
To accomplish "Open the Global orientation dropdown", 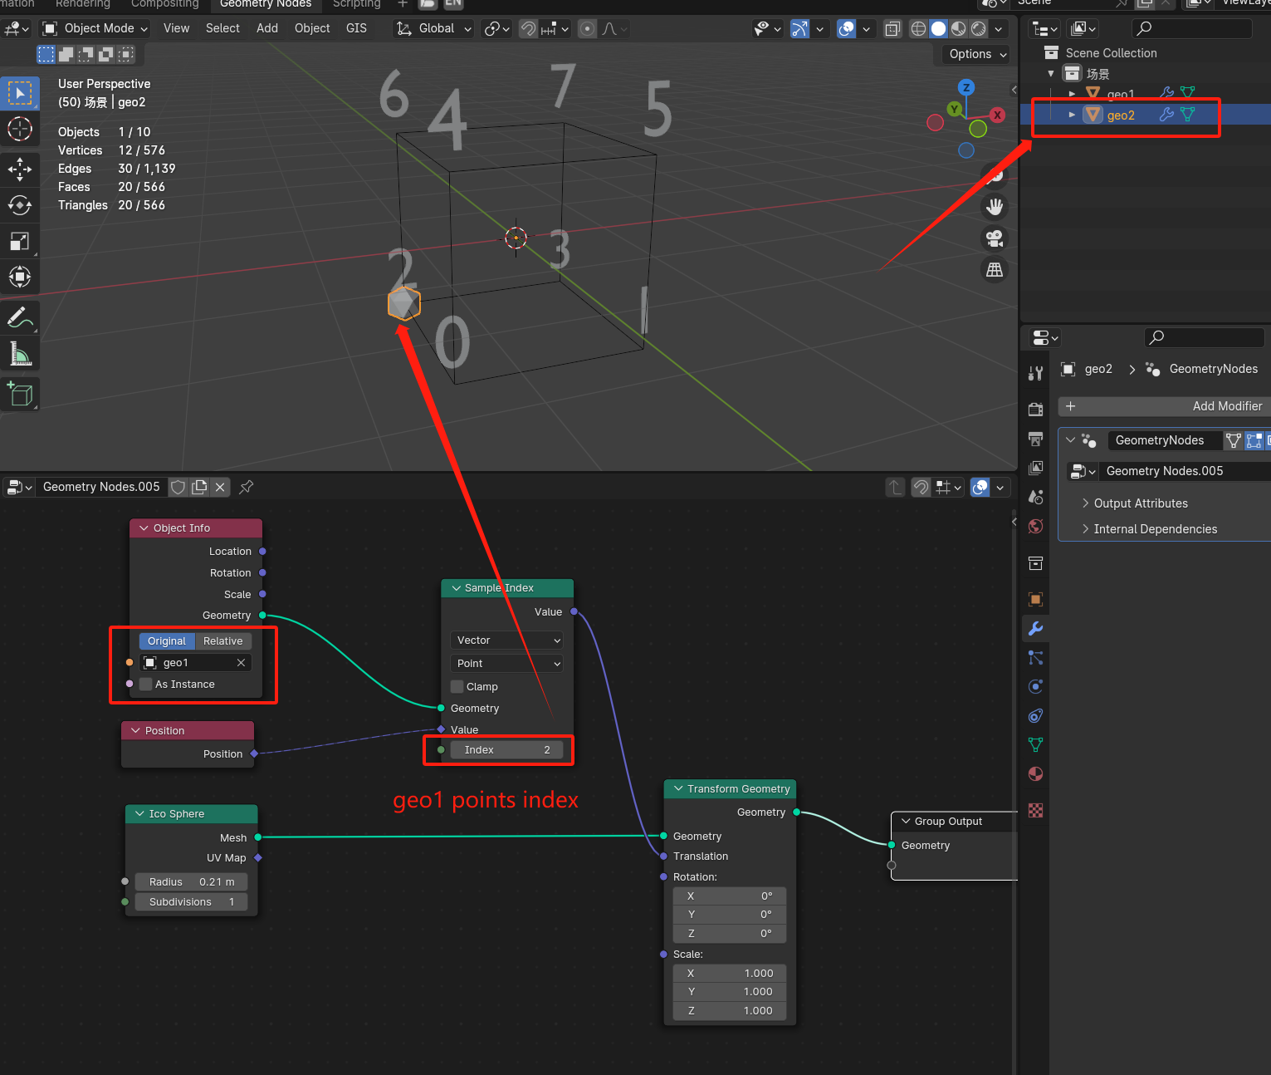I will tap(434, 28).
